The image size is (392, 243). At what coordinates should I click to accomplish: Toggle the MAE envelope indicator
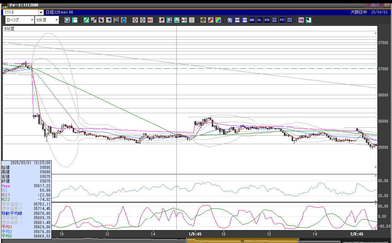(x=252, y=20)
